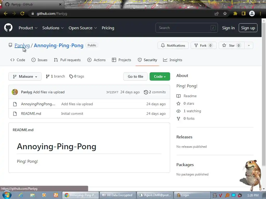Open the Security tab
This screenshot has height=199, width=266.
point(147,60)
